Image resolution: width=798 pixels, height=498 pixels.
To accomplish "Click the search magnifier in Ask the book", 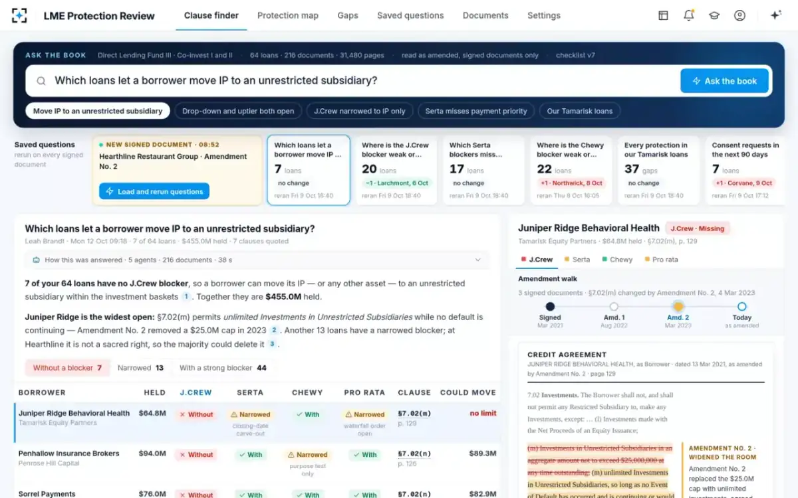I will [x=41, y=81].
